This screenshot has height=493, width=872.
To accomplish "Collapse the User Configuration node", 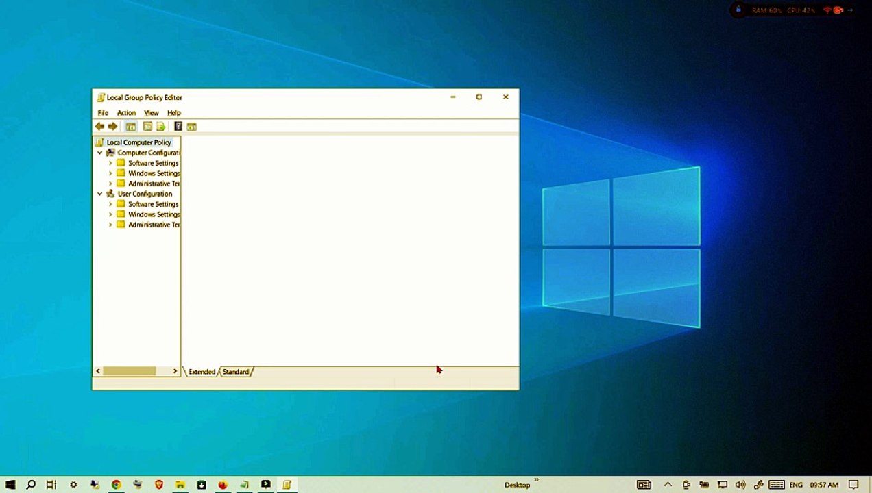I will [99, 194].
